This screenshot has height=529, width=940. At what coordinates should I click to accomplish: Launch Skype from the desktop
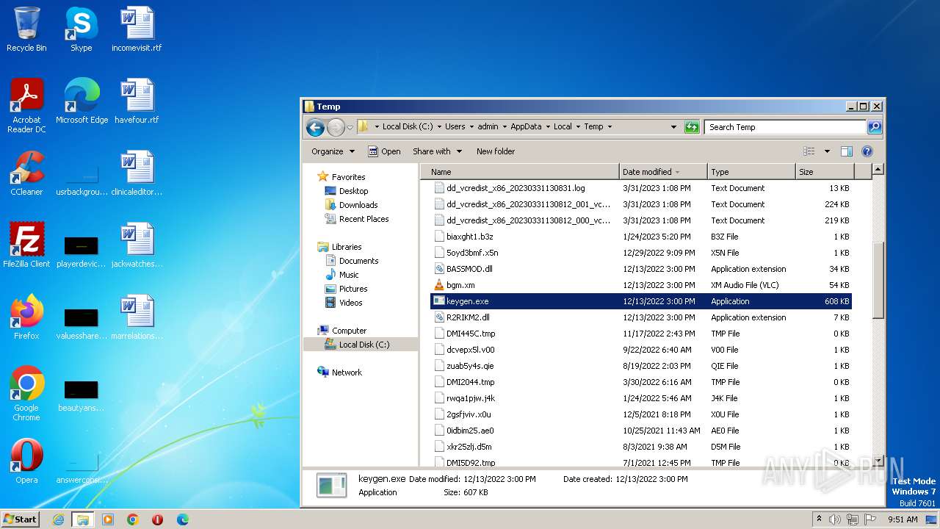coord(81,29)
